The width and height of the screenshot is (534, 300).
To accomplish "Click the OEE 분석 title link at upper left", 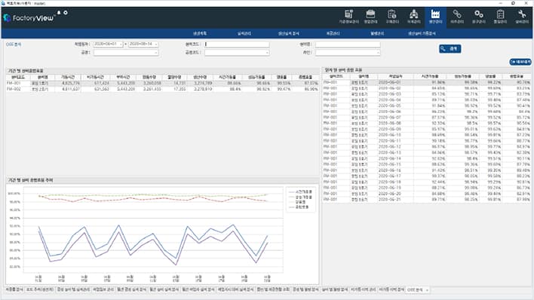I will 14,44.
